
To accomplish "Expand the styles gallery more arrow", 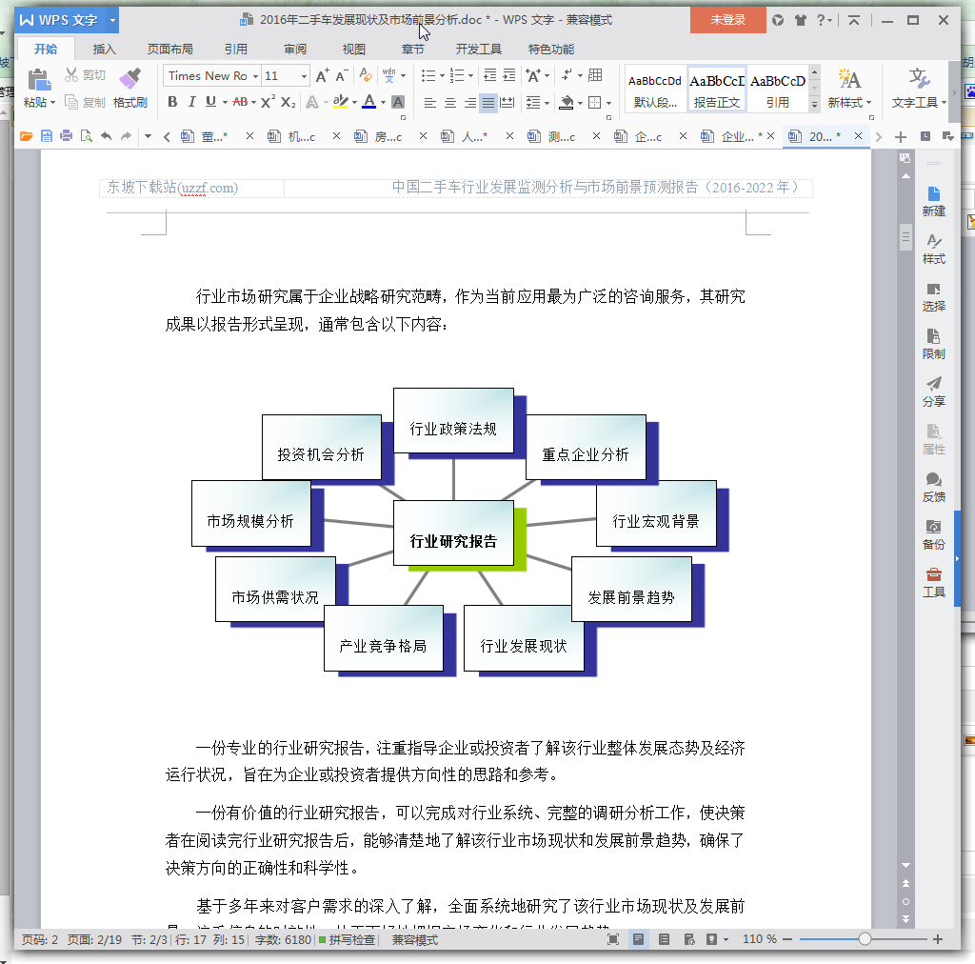I will 815,105.
